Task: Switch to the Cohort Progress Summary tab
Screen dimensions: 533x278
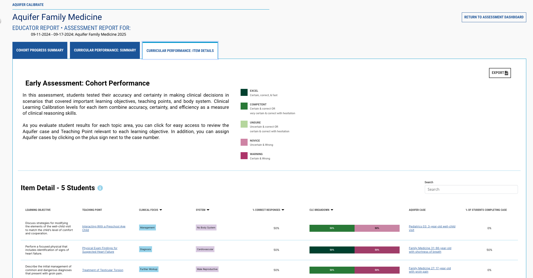Action: pos(40,50)
